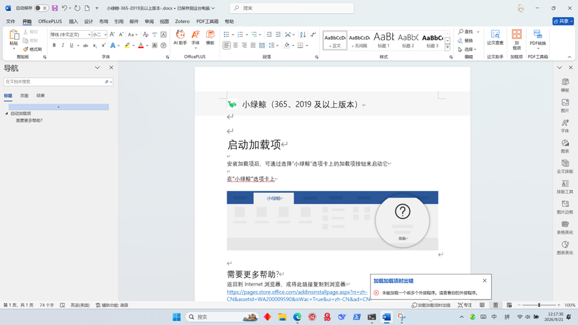
Task: Switch to the 插入 ribbon tab
Action: (74, 21)
